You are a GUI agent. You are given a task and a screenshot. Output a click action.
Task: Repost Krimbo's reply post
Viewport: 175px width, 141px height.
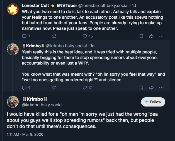pyautogui.click(x=54, y=88)
